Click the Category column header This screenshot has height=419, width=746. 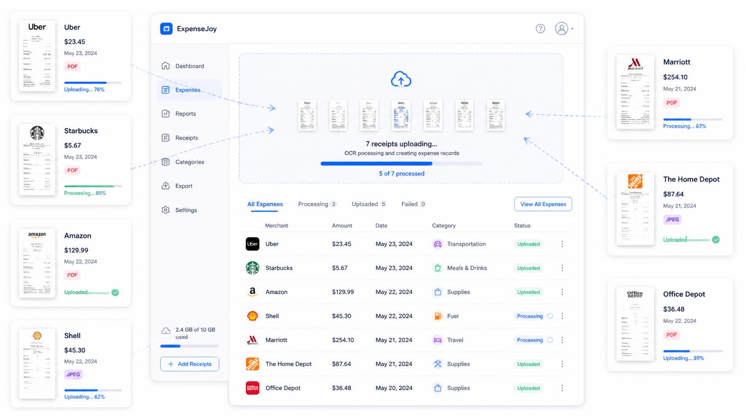coord(444,225)
